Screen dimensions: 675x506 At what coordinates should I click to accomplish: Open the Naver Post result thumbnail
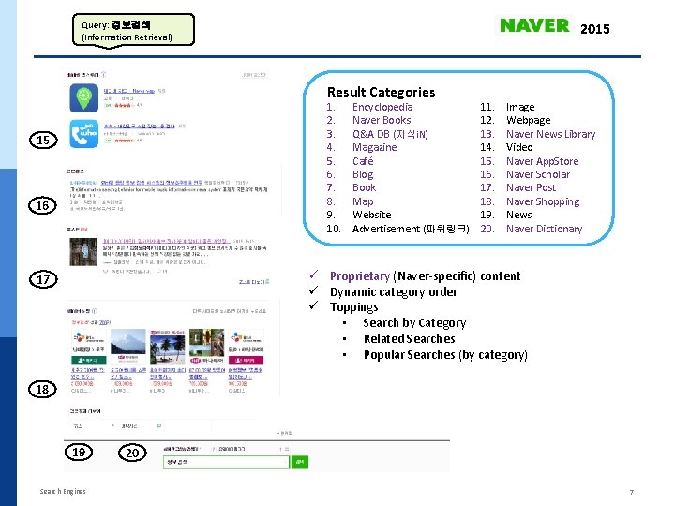pos(83,252)
